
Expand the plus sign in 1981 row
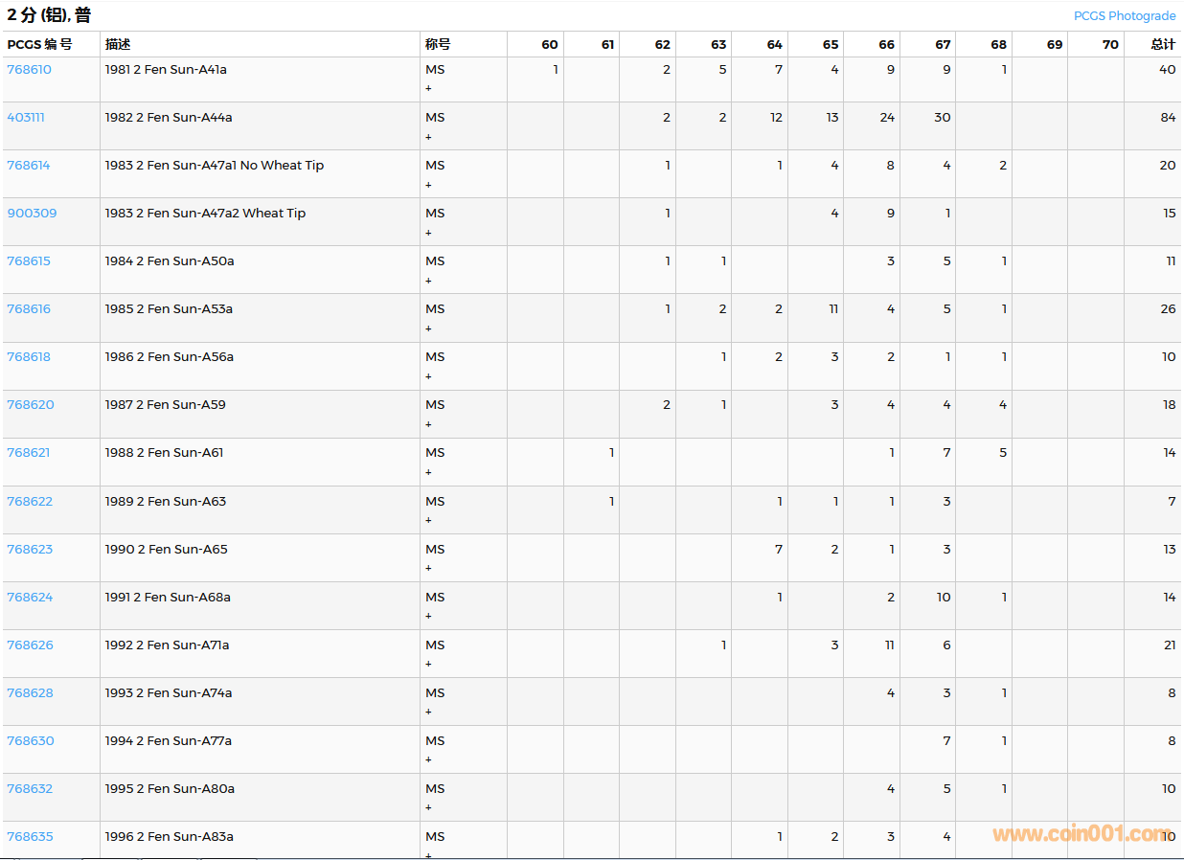(x=428, y=88)
